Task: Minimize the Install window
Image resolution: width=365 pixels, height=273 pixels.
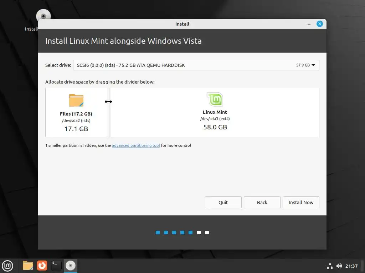Action: pyautogui.click(x=309, y=24)
